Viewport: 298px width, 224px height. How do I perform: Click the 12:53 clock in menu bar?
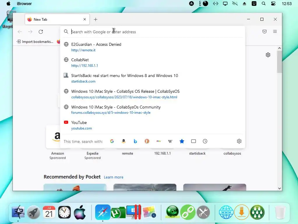287,3
